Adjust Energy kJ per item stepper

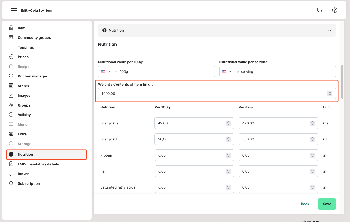pos(312,139)
